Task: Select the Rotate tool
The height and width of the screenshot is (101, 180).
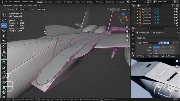Action: click(x=4, y=31)
